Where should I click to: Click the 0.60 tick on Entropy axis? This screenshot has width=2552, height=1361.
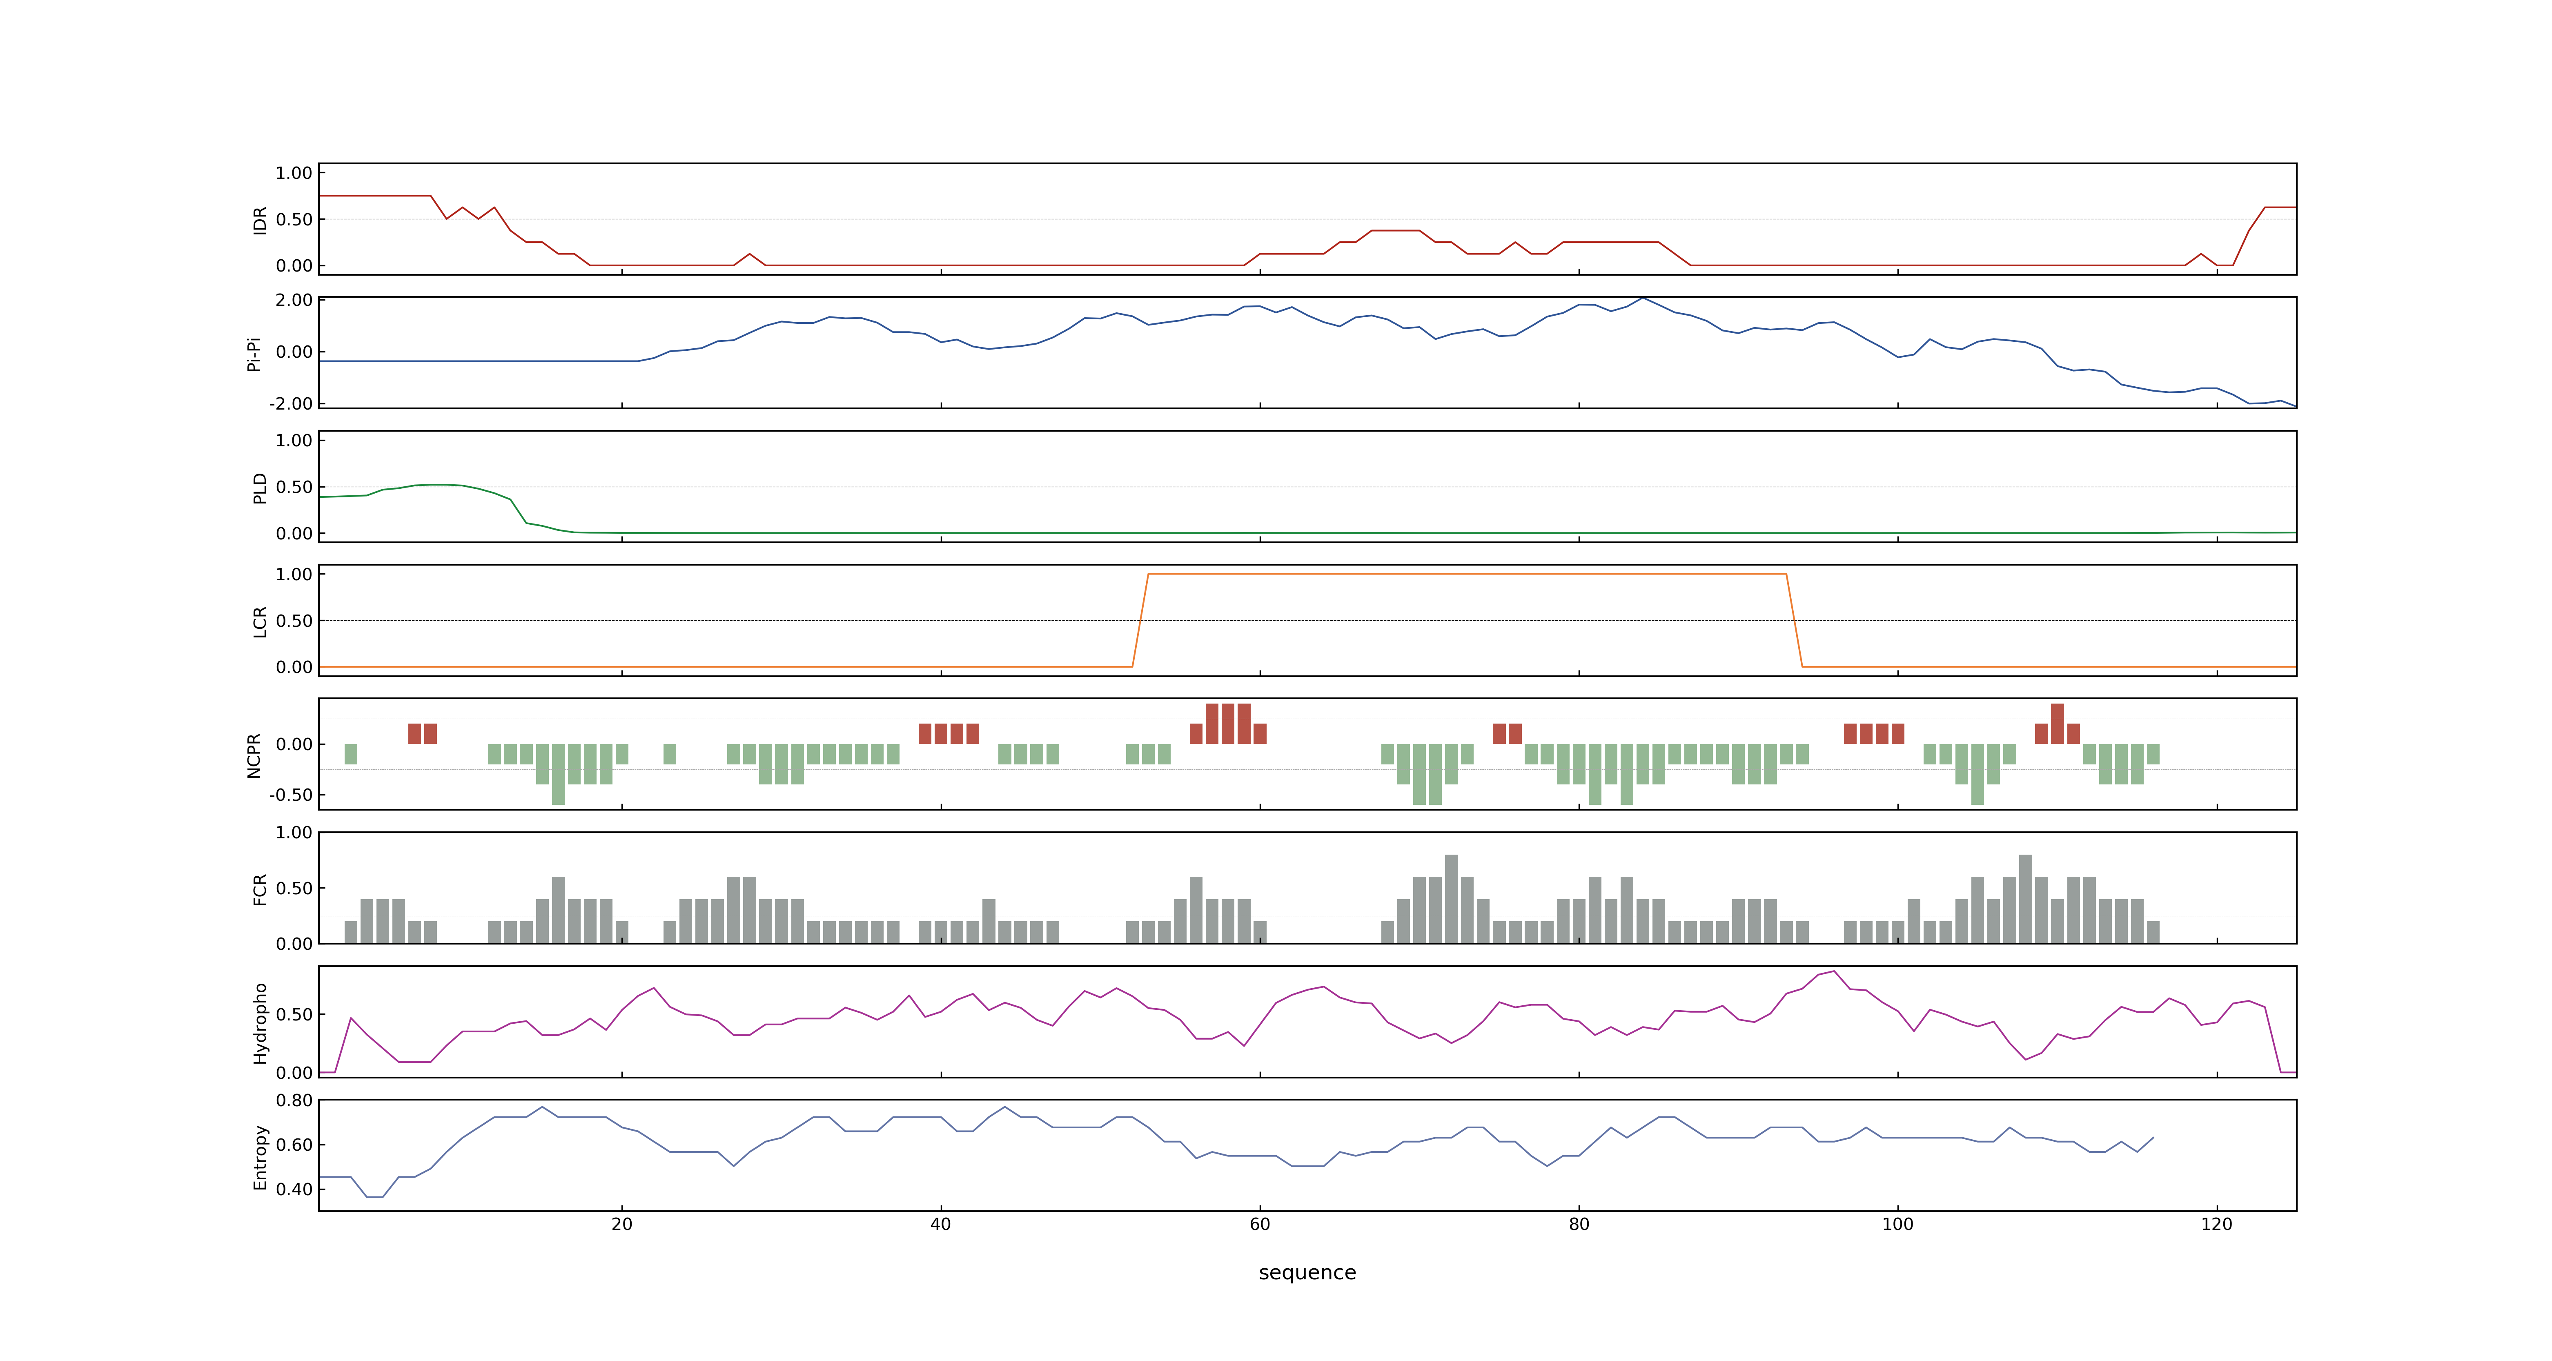click(294, 1144)
